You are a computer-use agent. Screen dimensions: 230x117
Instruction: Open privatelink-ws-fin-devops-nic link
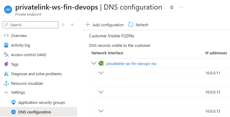[x=131, y=64]
